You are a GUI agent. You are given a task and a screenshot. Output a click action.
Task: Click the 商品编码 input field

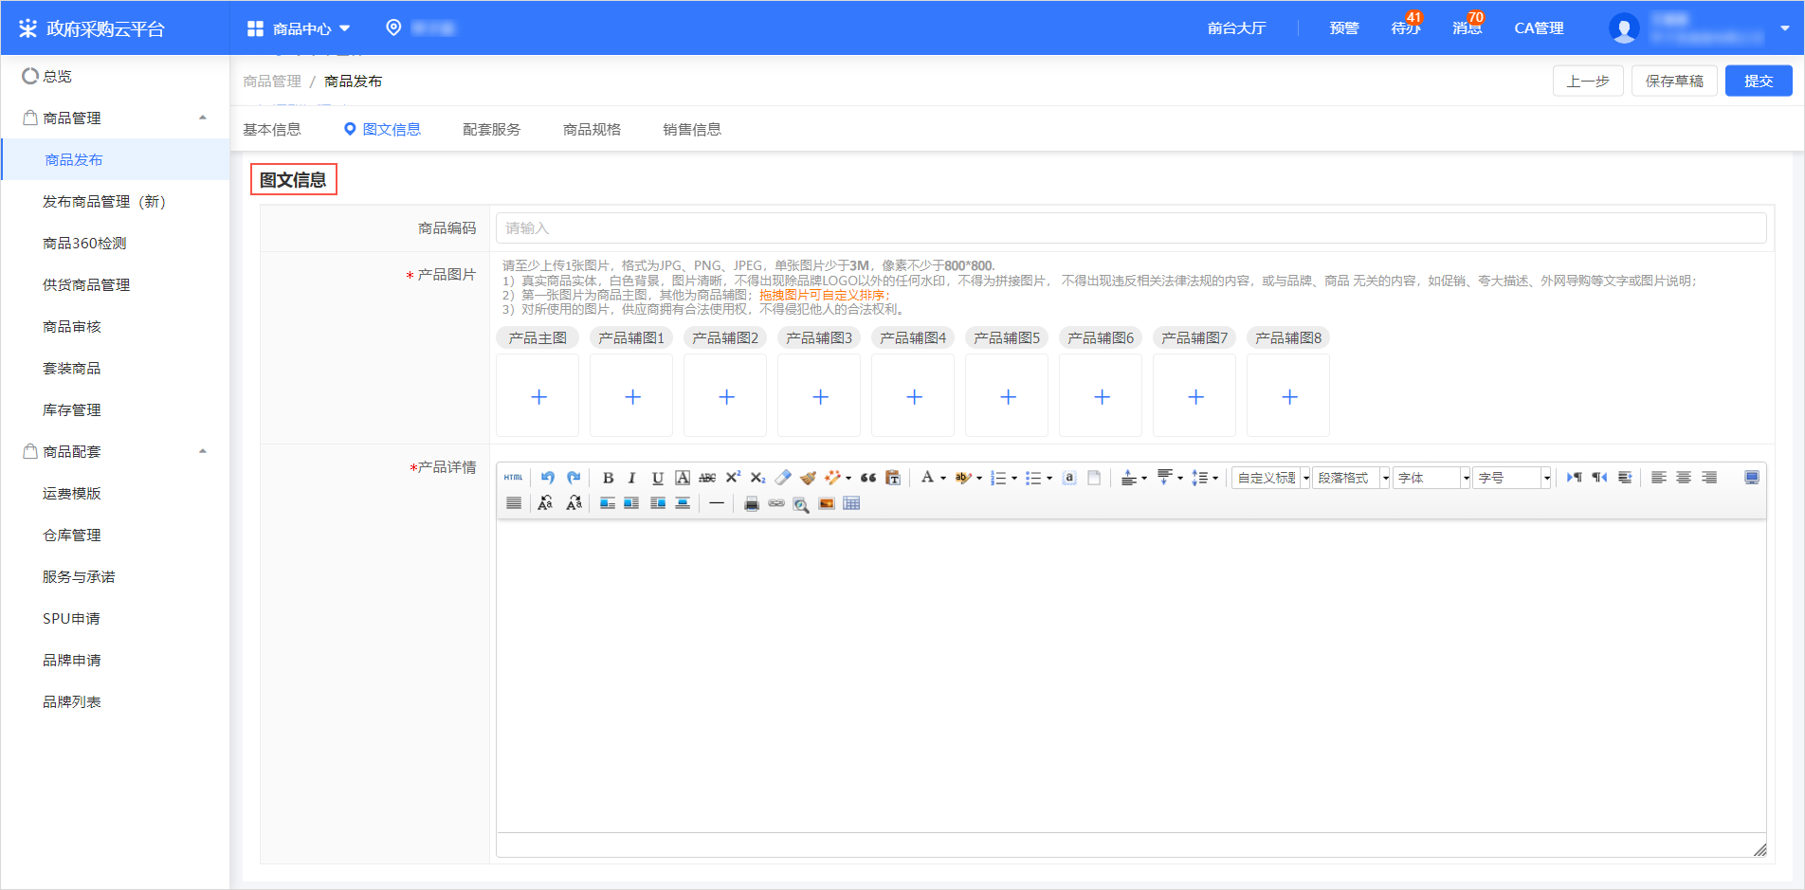point(1131,227)
